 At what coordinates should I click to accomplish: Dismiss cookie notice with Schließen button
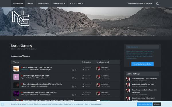point(157,104)
